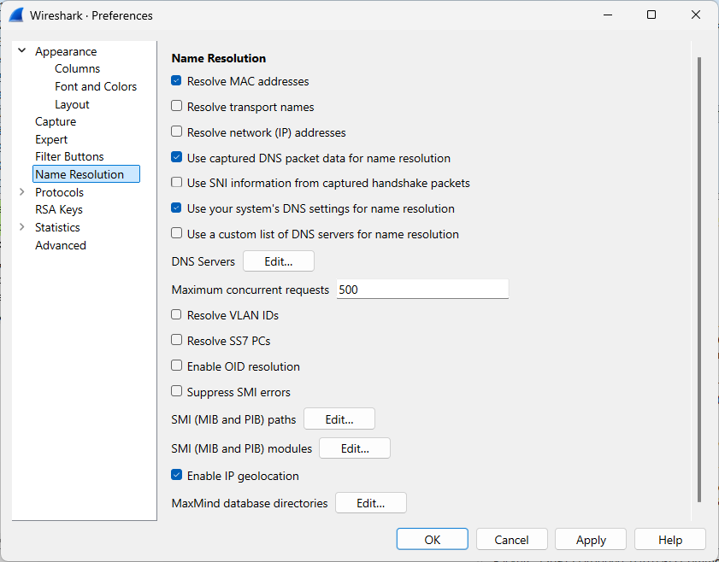The width and height of the screenshot is (719, 562).
Task: Select Statistics in the sidebar
Action: (57, 227)
